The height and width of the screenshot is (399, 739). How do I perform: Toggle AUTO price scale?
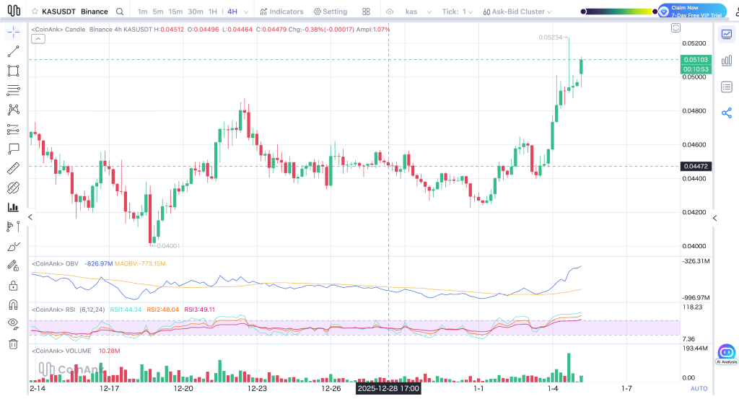point(699,388)
